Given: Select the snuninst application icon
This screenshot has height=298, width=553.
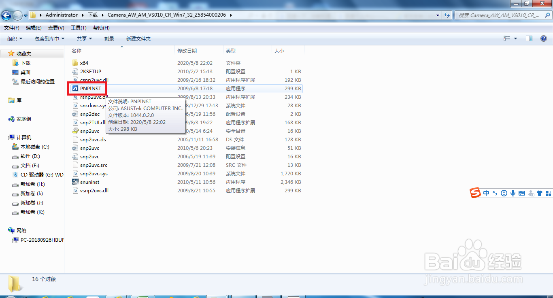Looking at the screenshot, I should [x=75, y=182].
